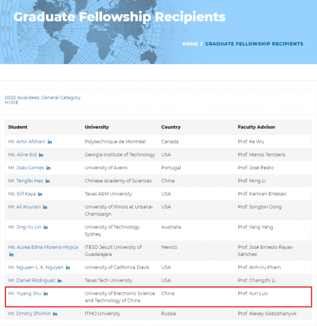Image resolution: width=317 pixels, height=326 pixels.
Task: Open Aline Eid's LinkedIn icon
Action: click(41, 155)
